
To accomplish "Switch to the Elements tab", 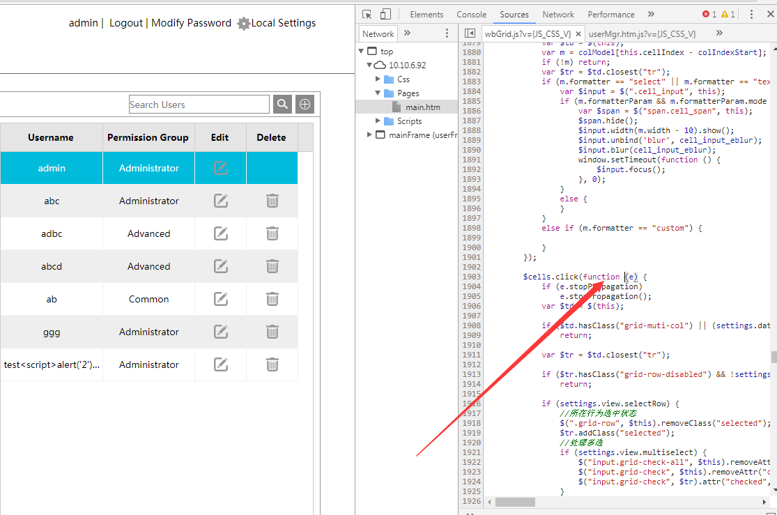I will pyautogui.click(x=426, y=15).
